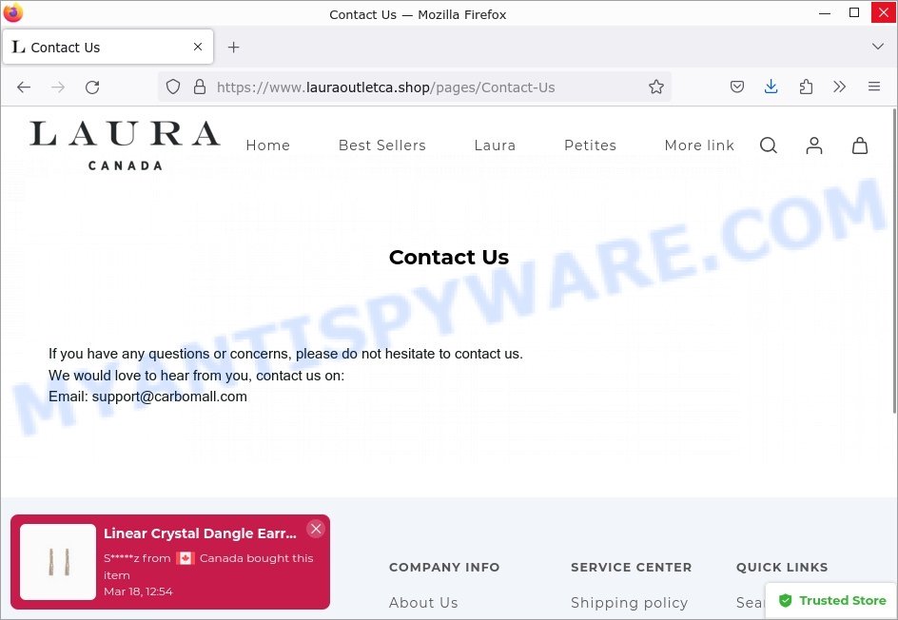Image resolution: width=898 pixels, height=620 pixels.
Task: Save page to Pocket
Action: click(x=737, y=87)
